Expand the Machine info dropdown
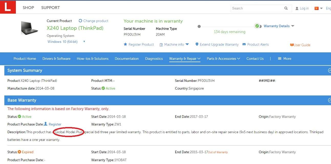 174,44
